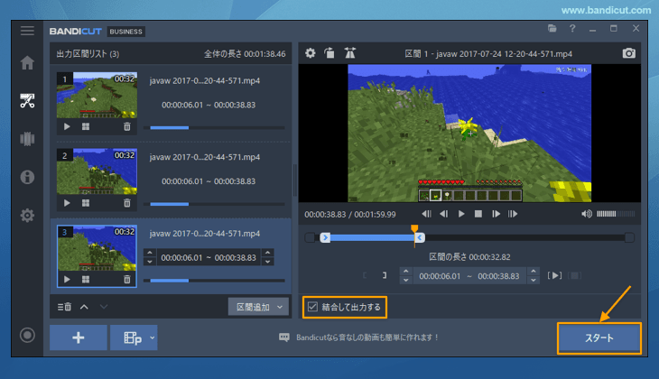
Task: Open Help question mark icon
Action: tap(572, 29)
